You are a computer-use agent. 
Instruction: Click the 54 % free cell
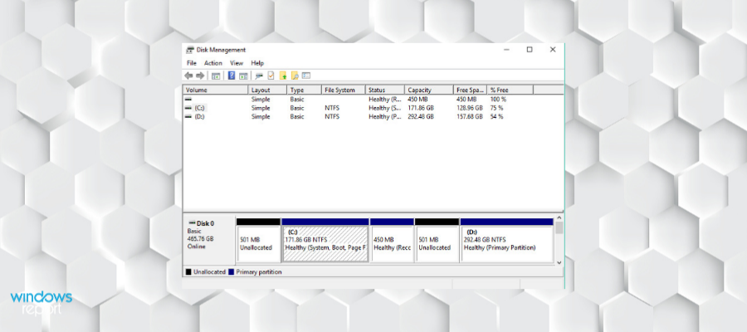click(x=496, y=117)
